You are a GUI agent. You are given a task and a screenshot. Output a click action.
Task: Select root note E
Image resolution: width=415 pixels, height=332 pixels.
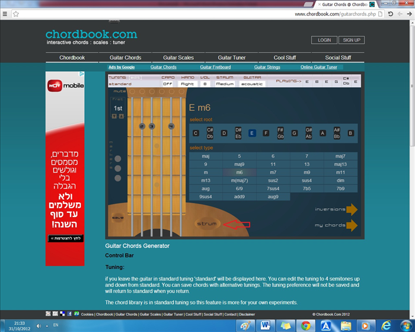pos(252,133)
